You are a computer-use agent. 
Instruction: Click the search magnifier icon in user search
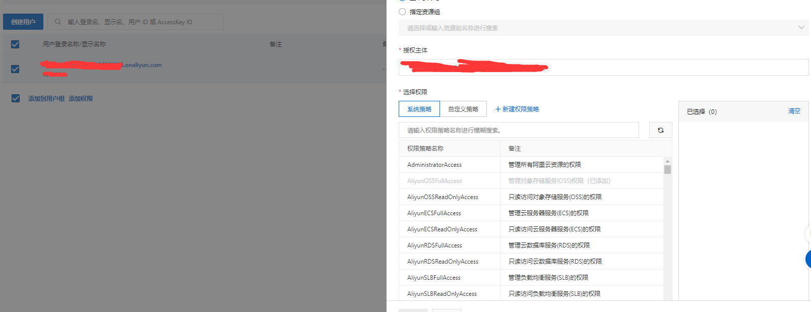pyautogui.click(x=58, y=22)
